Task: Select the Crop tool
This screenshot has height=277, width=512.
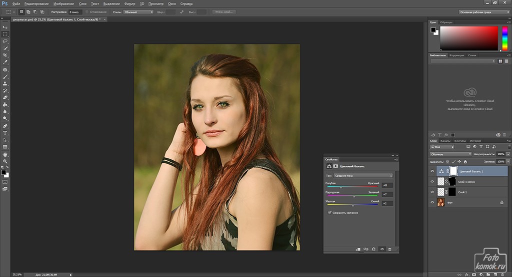Action: [x=5, y=55]
